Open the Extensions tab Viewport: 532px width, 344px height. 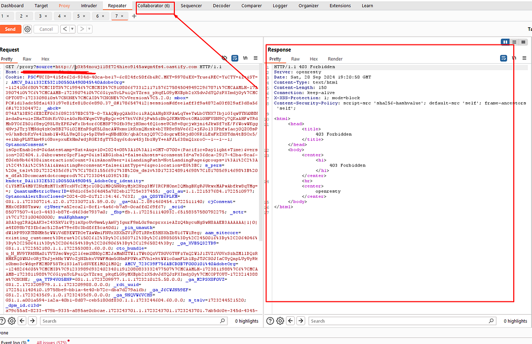[340, 6]
